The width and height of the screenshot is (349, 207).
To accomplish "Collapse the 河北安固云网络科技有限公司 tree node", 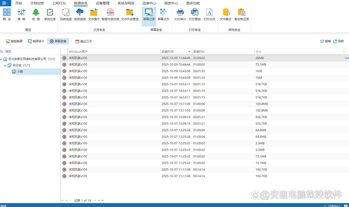I will tap(1, 59).
